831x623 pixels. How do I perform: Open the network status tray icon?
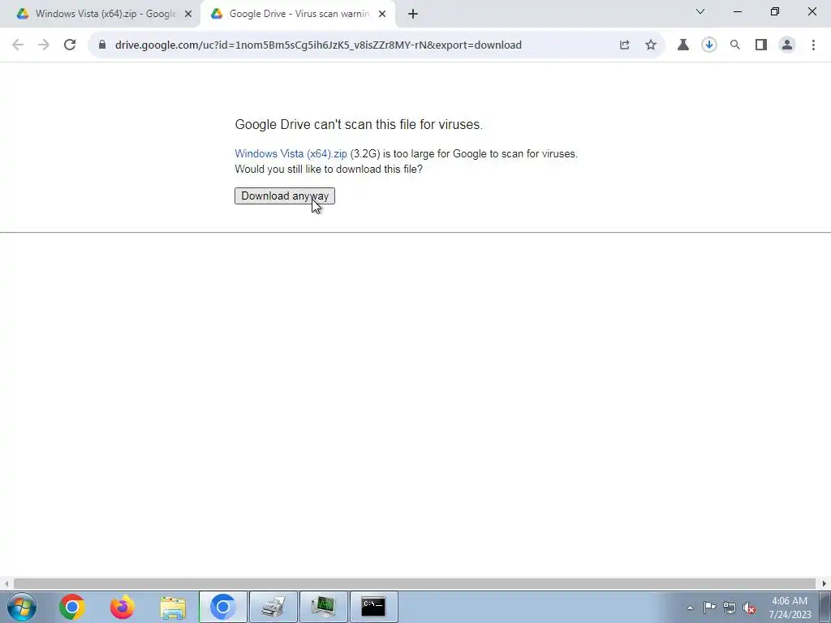tap(730, 608)
